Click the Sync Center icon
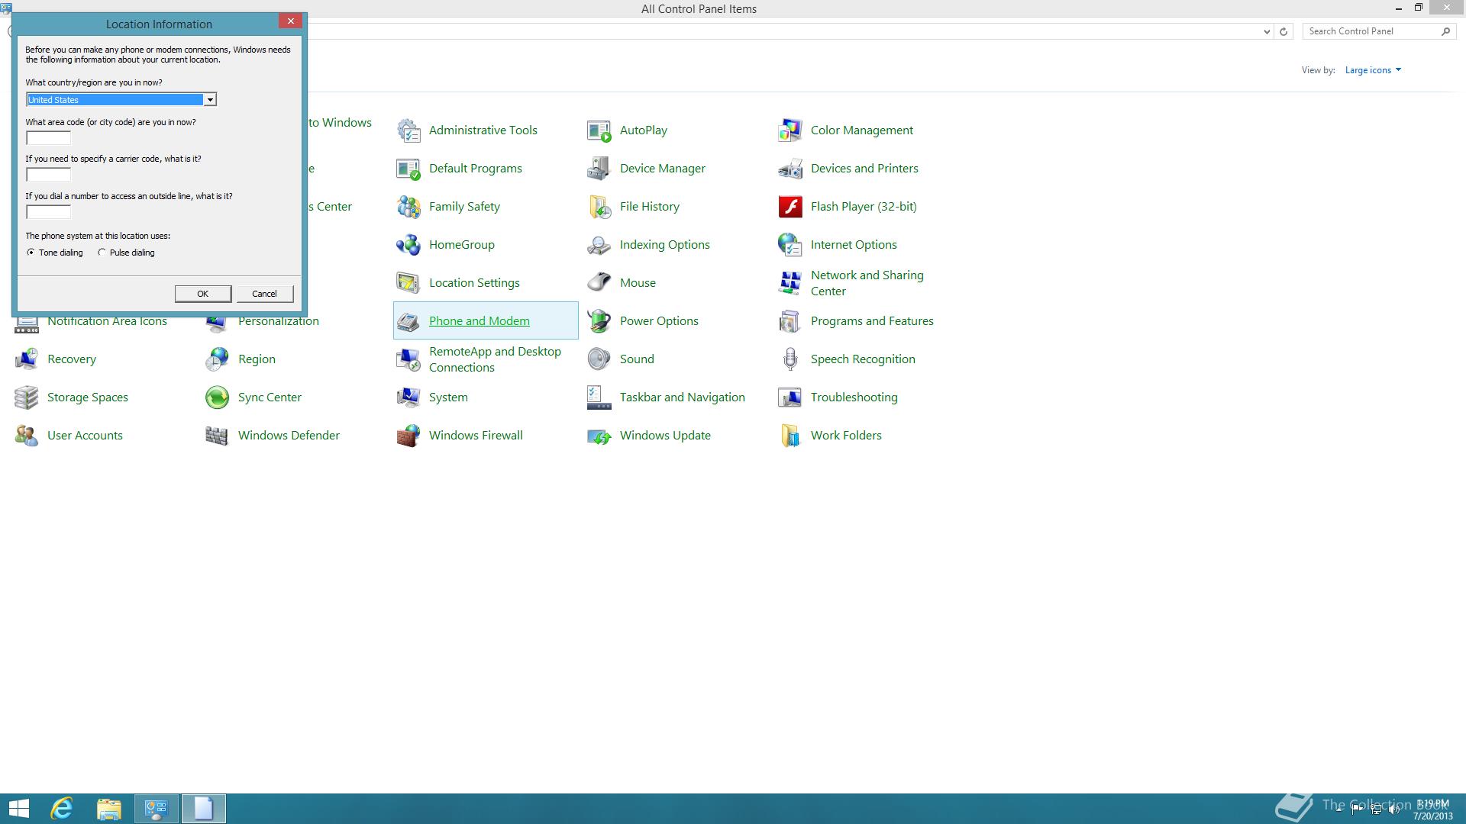 tap(218, 398)
